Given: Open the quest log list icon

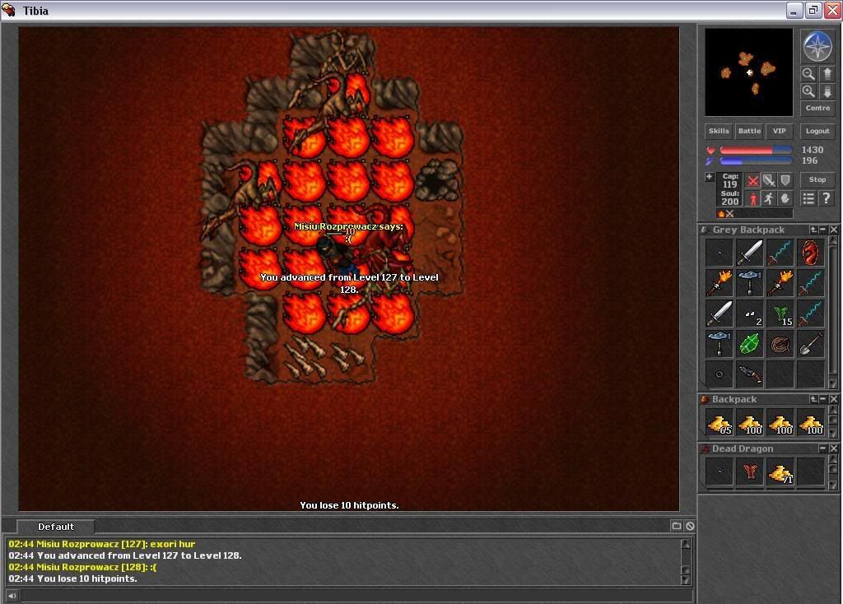Looking at the screenshot, I should tap(808, 198).
